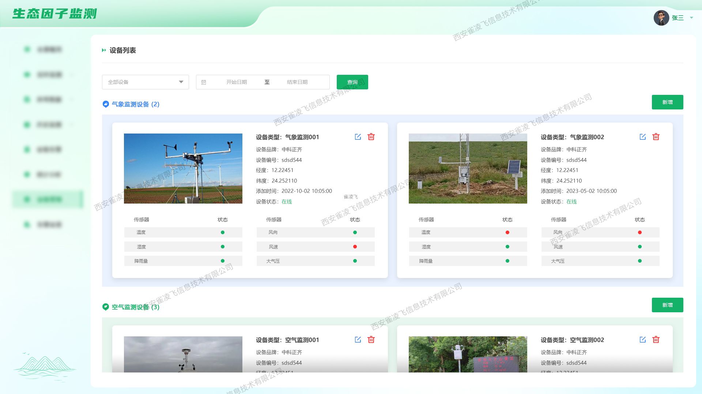The image size is (702, 394).
Task: Open the 气象监测001 wind station photo
Action: point(183,169)
